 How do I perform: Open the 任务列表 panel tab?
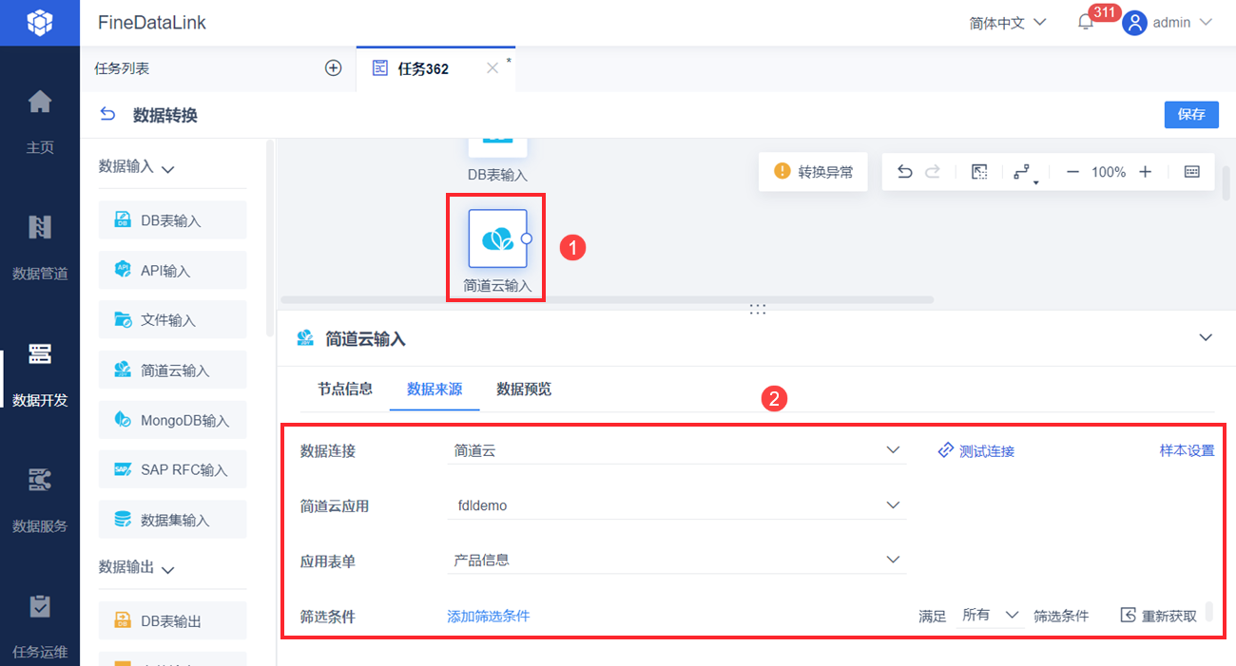(122, 68)
